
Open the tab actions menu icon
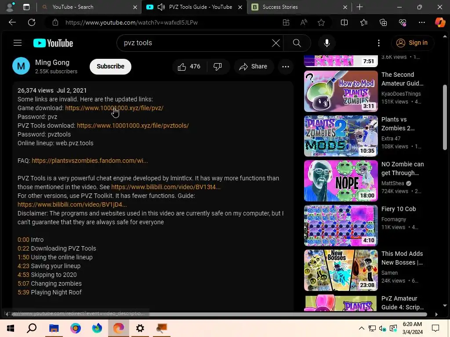(26, 7)
